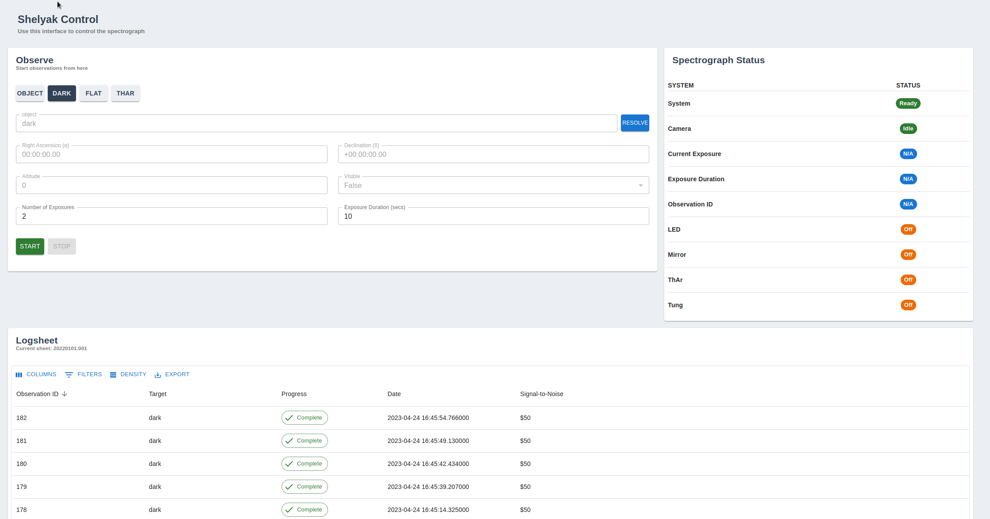The width and height of the screenshot is (990, 519).
Task: Click the ThAr Off status badge
Action: (908, 280)
